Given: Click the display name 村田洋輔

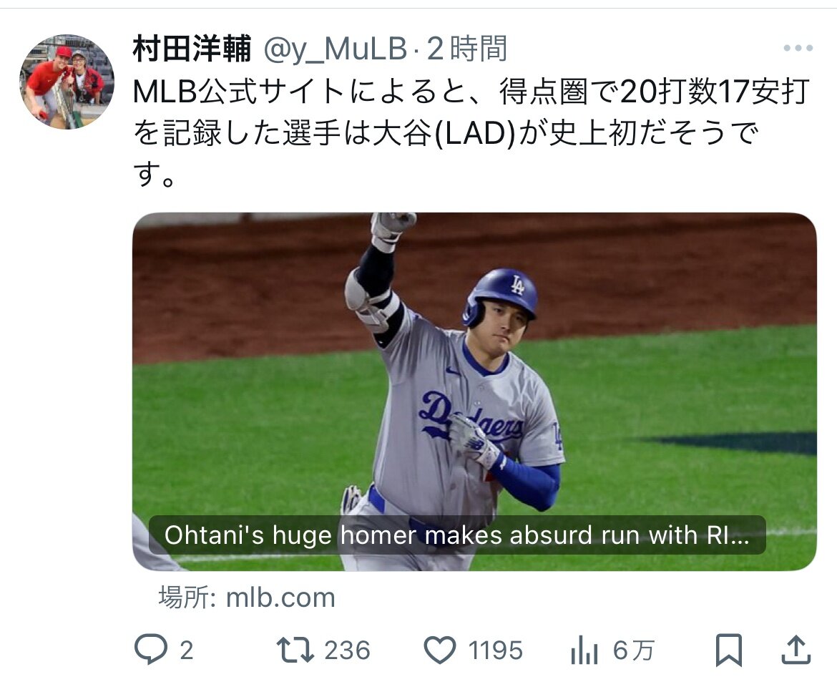Looking at the screenshot, I should [192, 49].
